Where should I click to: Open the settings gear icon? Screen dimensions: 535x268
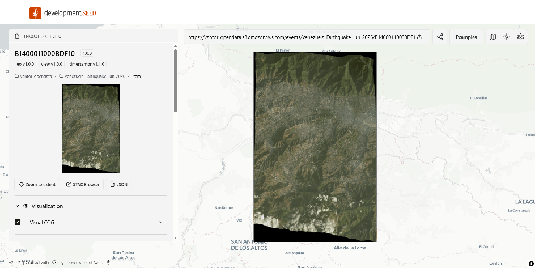click(x=520, y=37)
